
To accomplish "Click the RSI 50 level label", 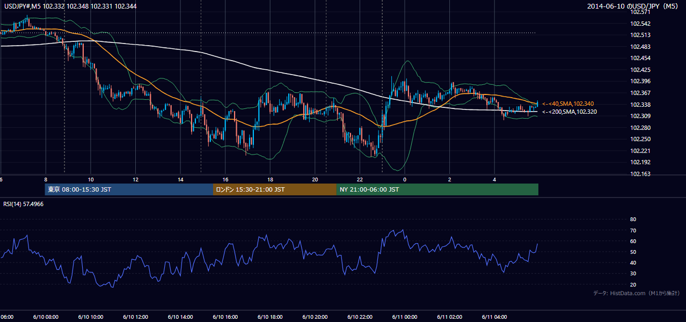I will click(x=633, y=252).
